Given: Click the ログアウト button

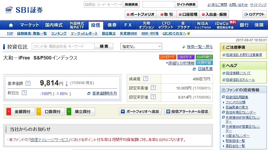Looking at the screenshot, I should coord(255,14).
